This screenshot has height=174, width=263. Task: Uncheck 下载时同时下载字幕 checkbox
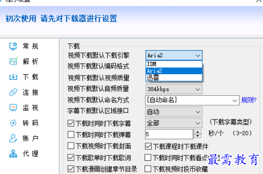(71, 123)
